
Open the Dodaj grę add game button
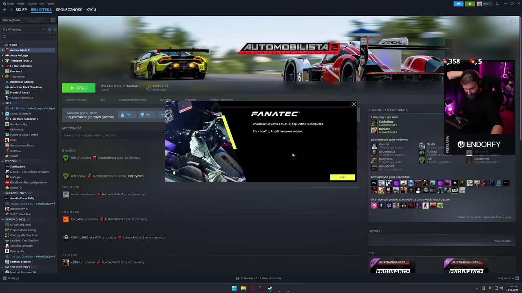[11, 278]
